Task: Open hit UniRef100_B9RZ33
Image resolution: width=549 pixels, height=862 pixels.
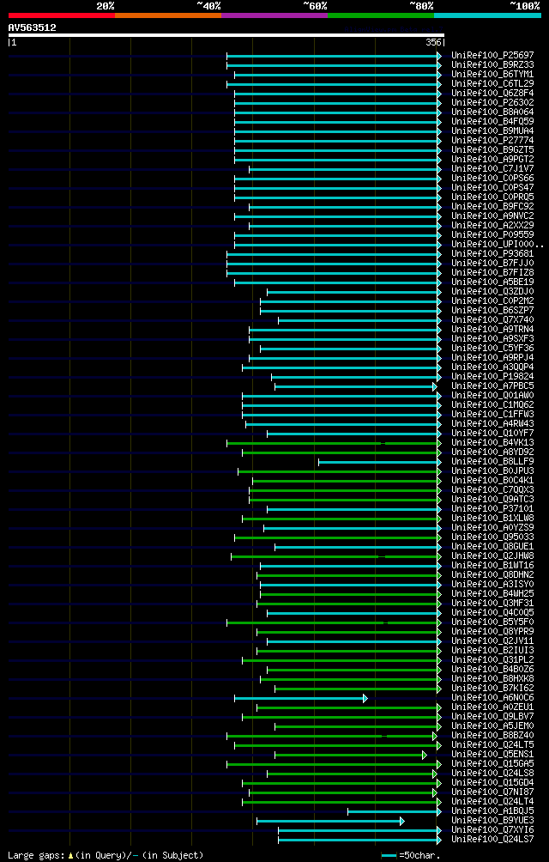Action: 492,65
